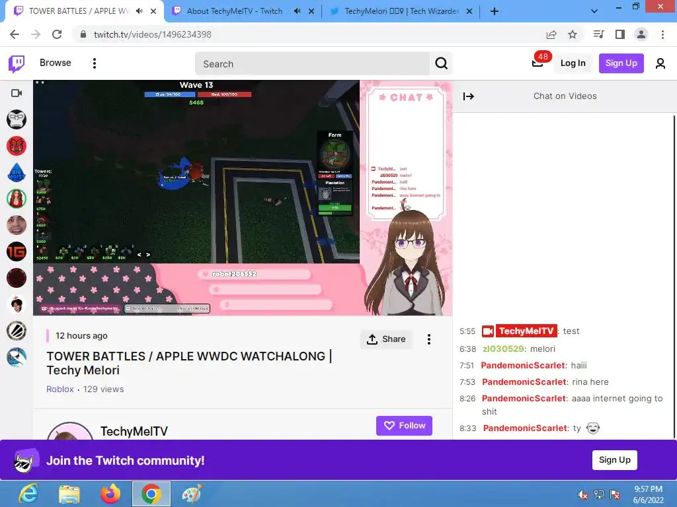Image resolution: width=677 pixels, height=507 pixels.
Task: Click the browser address bar URL
Action: (x=153, y=34)
